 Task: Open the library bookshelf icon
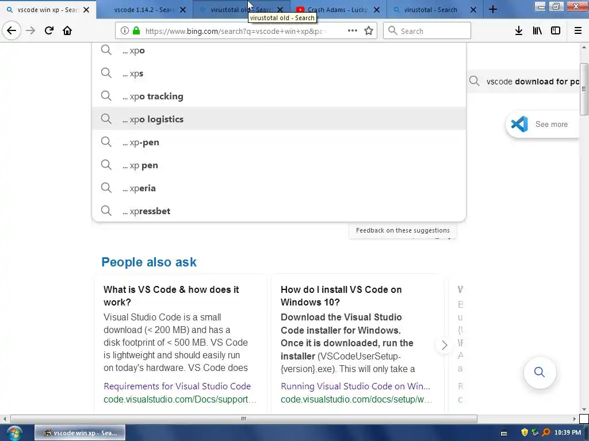point(537,31)
